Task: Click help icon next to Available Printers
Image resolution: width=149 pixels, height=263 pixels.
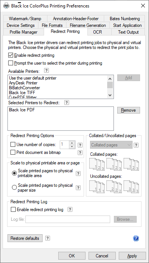Action: 47,71
